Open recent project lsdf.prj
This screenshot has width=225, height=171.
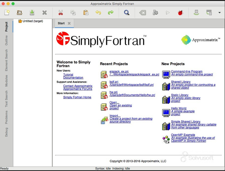[114, 82]
